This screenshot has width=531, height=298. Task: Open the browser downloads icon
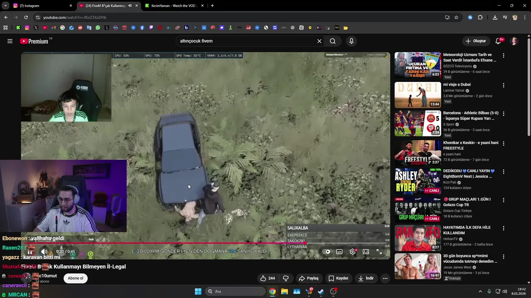pyautogui.click(x=495, y=17)
